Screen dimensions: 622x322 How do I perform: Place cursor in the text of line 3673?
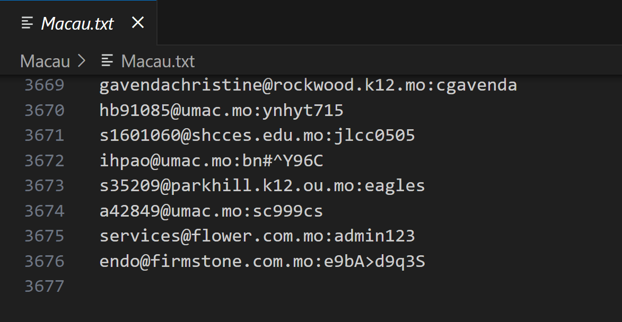[262, 186]
